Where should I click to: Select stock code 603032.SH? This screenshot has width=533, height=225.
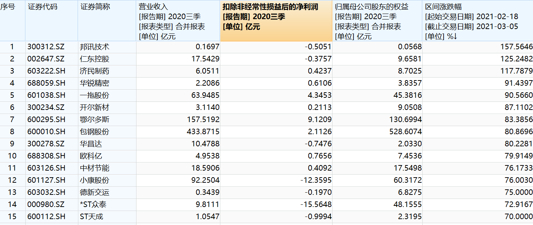pos(46,193)
